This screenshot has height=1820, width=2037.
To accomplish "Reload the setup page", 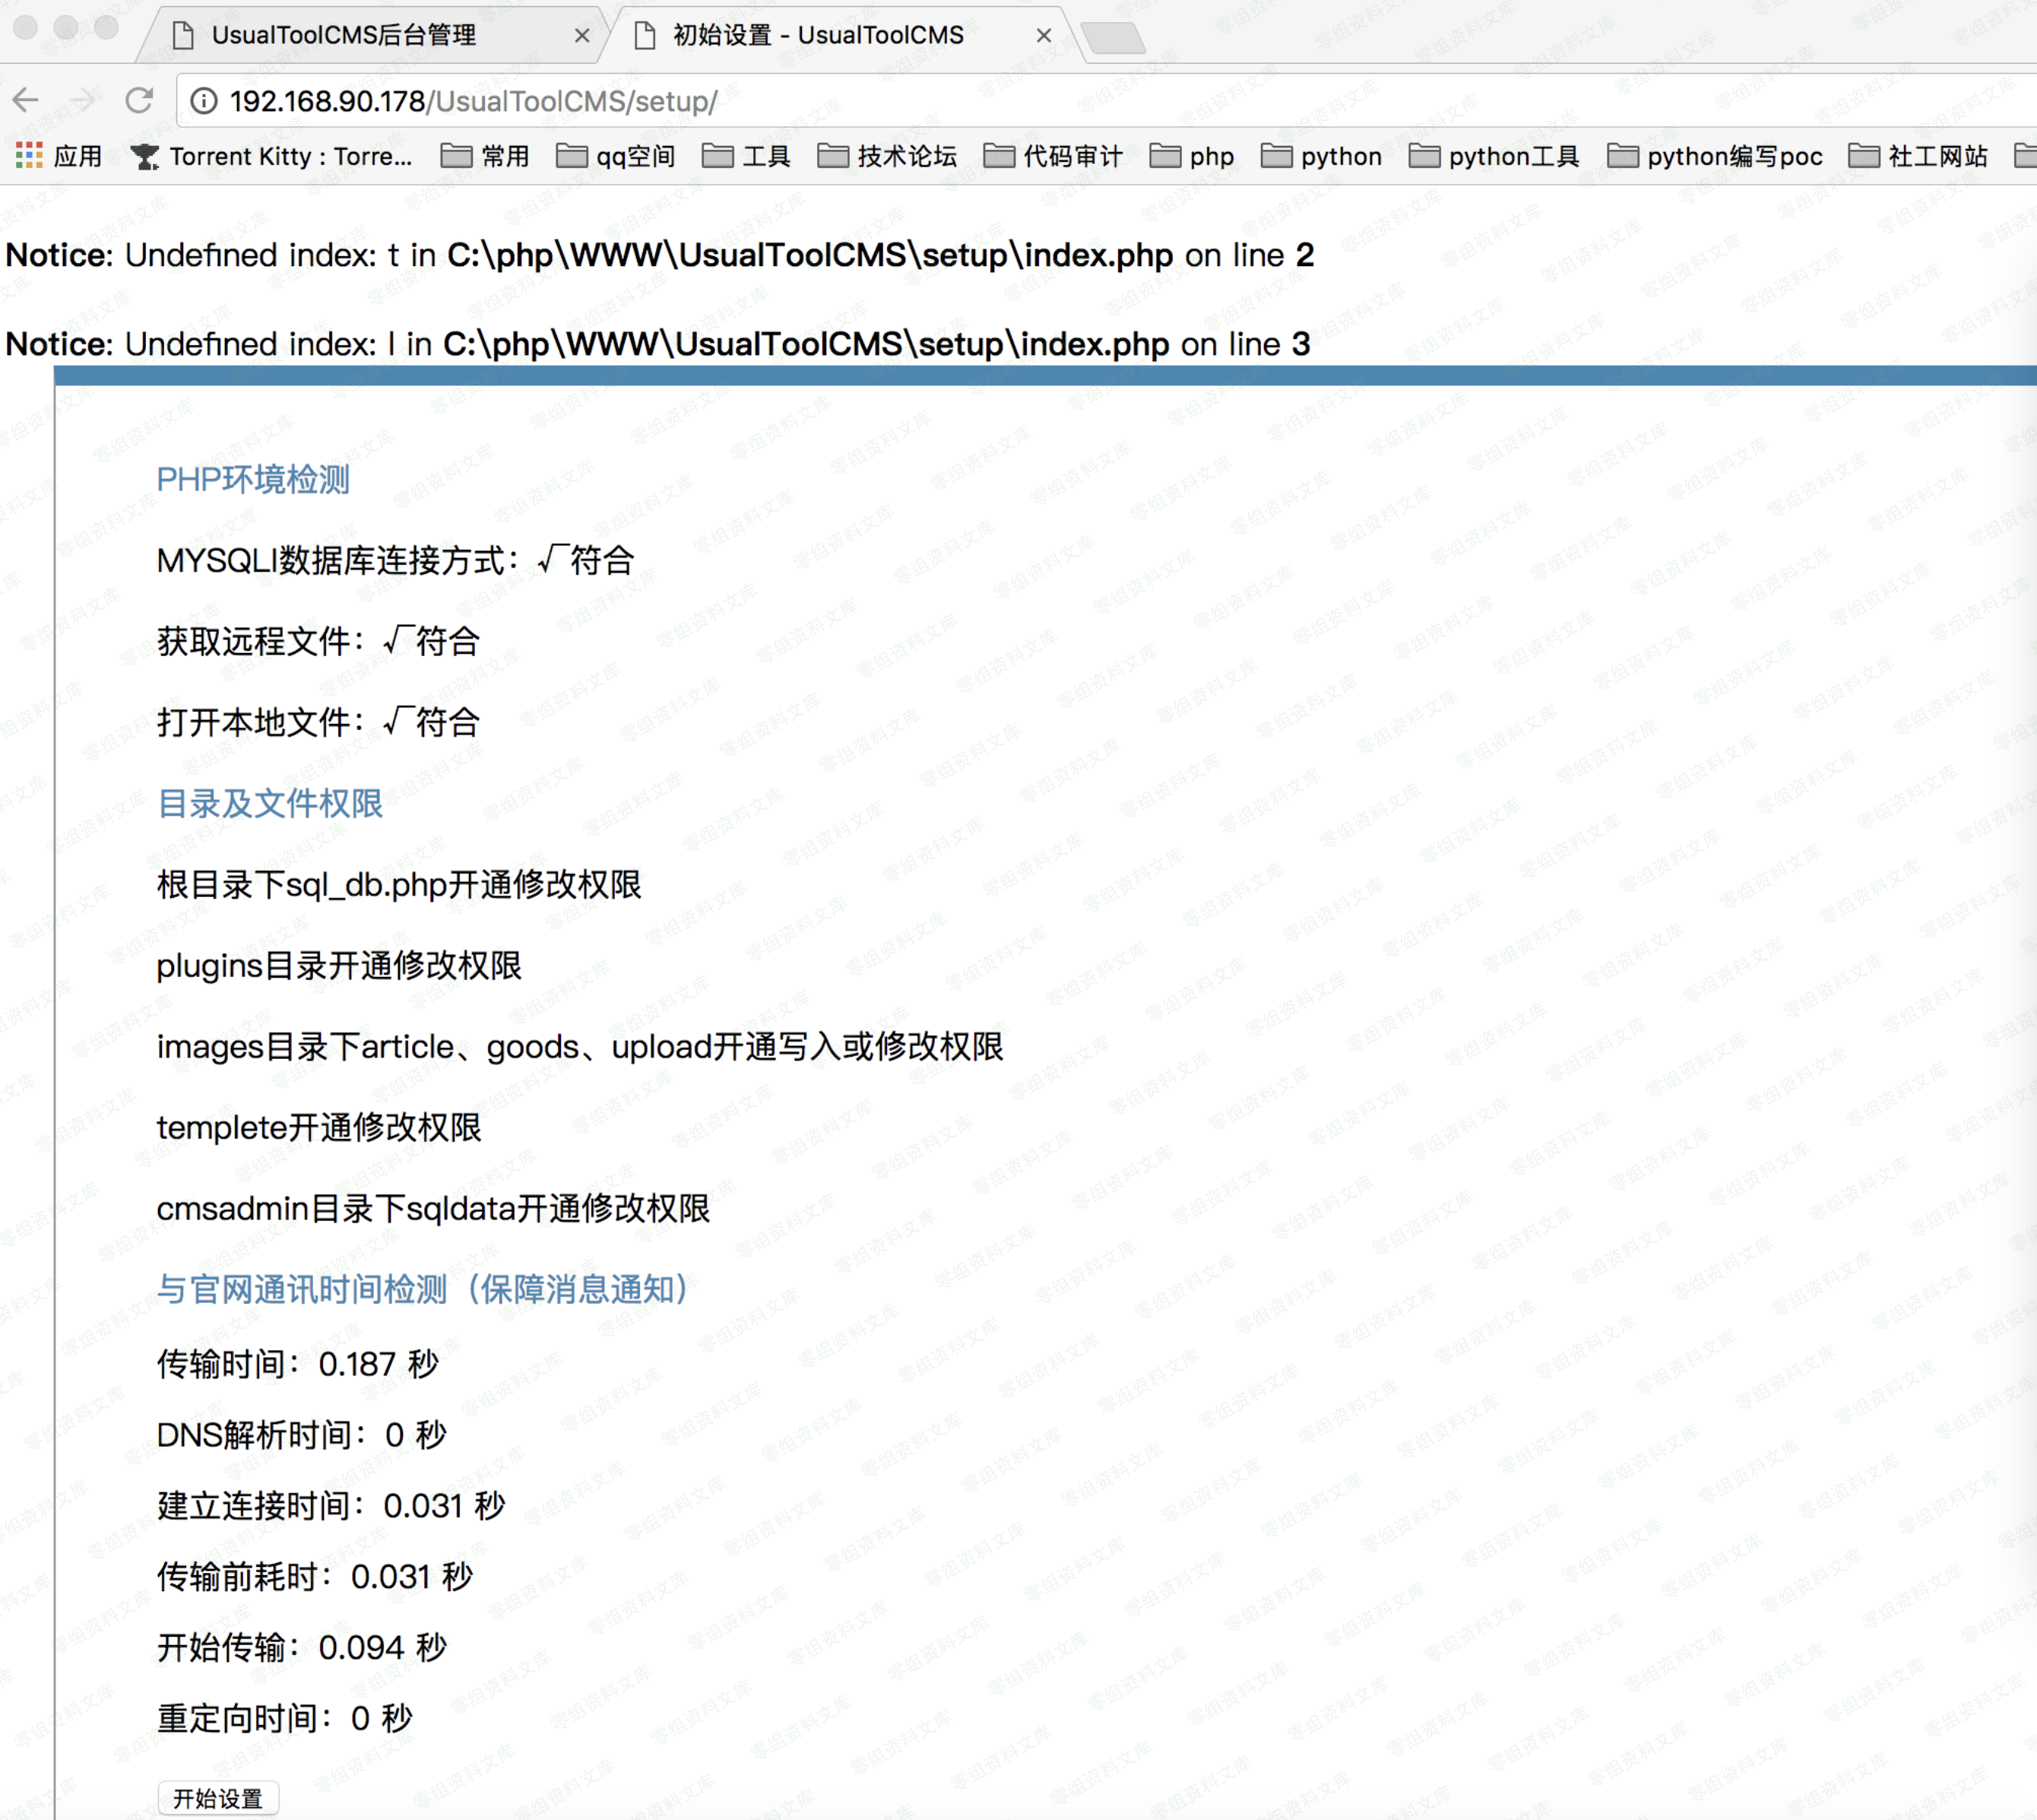I will pyautogui.click(x=139, y=100).
